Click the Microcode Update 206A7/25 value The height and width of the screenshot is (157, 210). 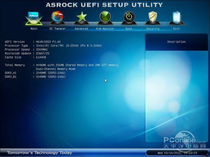tap(42, 54)
